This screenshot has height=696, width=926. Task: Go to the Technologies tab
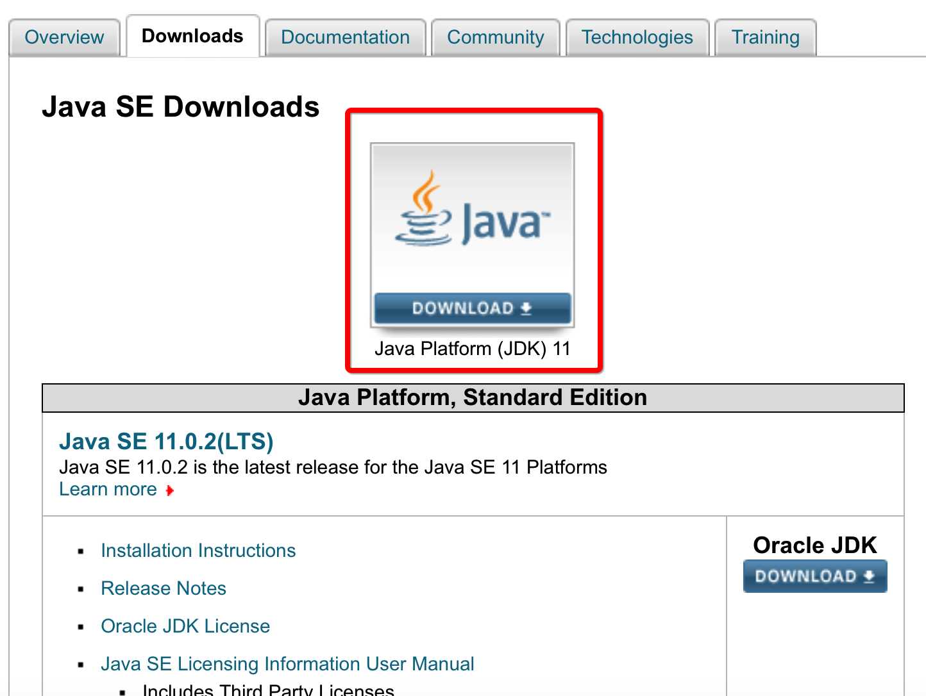pos(637,37)
